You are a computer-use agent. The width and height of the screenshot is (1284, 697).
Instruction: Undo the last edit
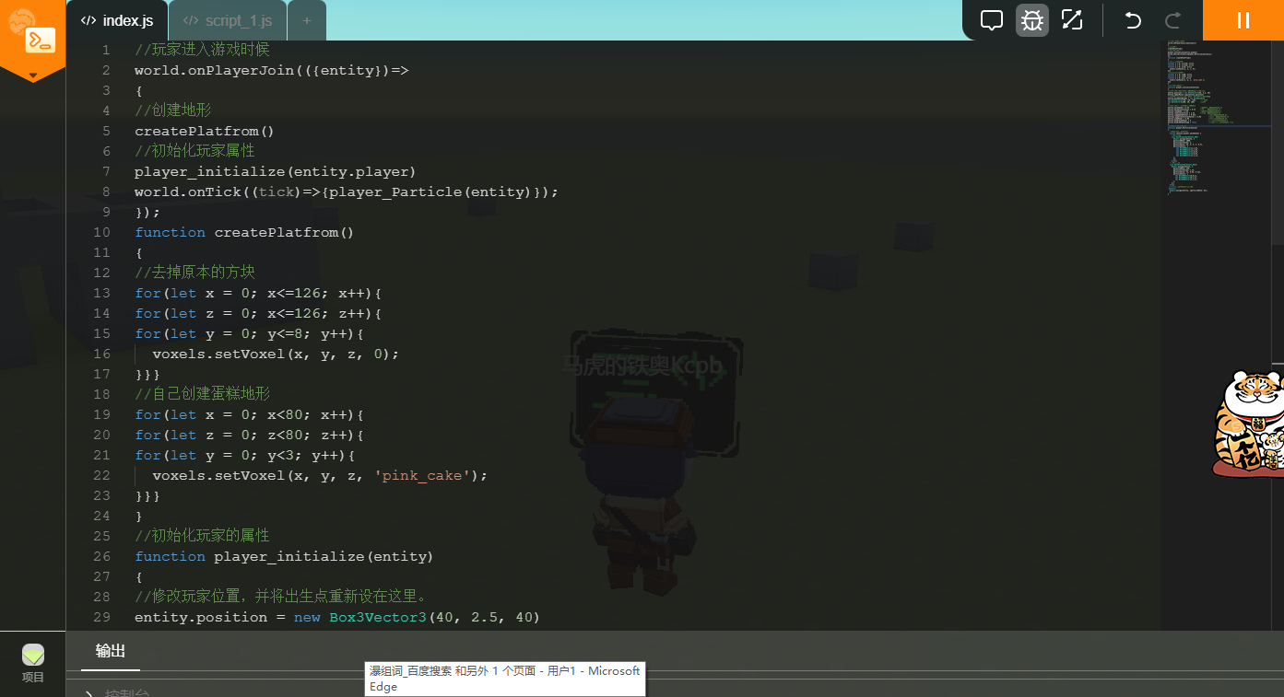pos(1133,20)
